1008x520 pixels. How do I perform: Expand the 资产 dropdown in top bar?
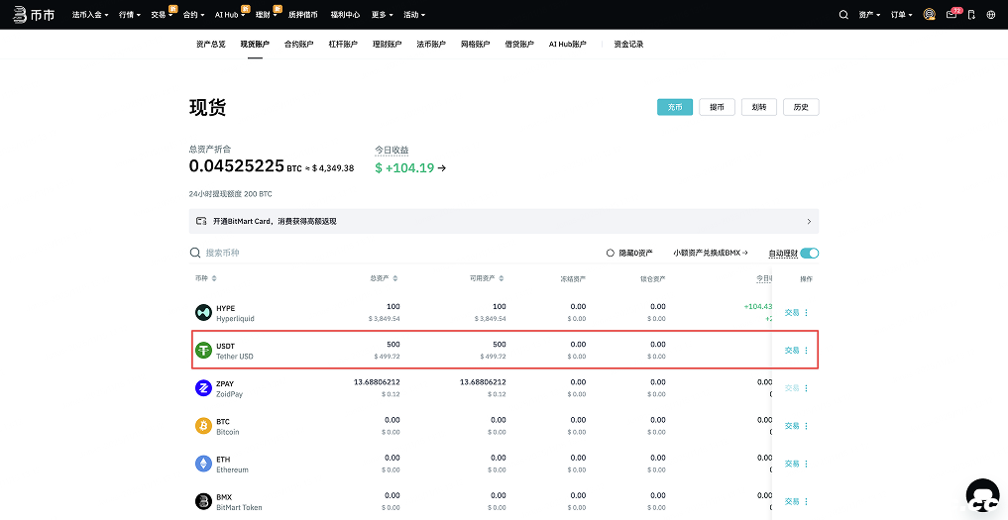pyautogui.click(x=869, y=15)
